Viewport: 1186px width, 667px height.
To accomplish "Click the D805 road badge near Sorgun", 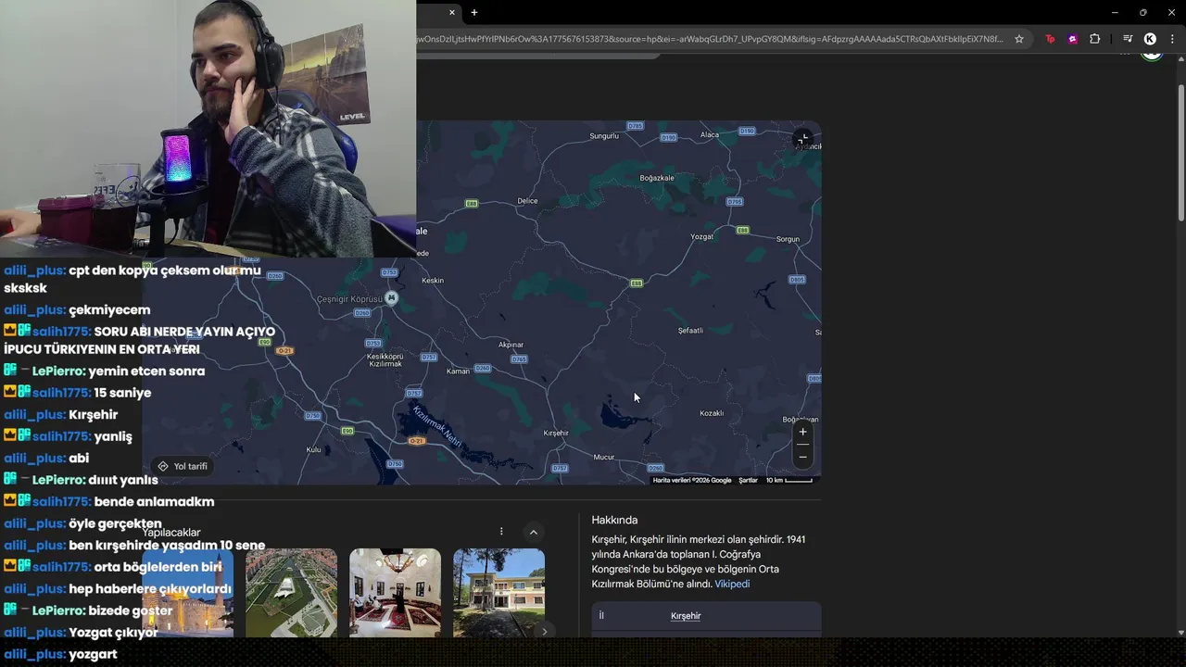I will coord(797,279).
